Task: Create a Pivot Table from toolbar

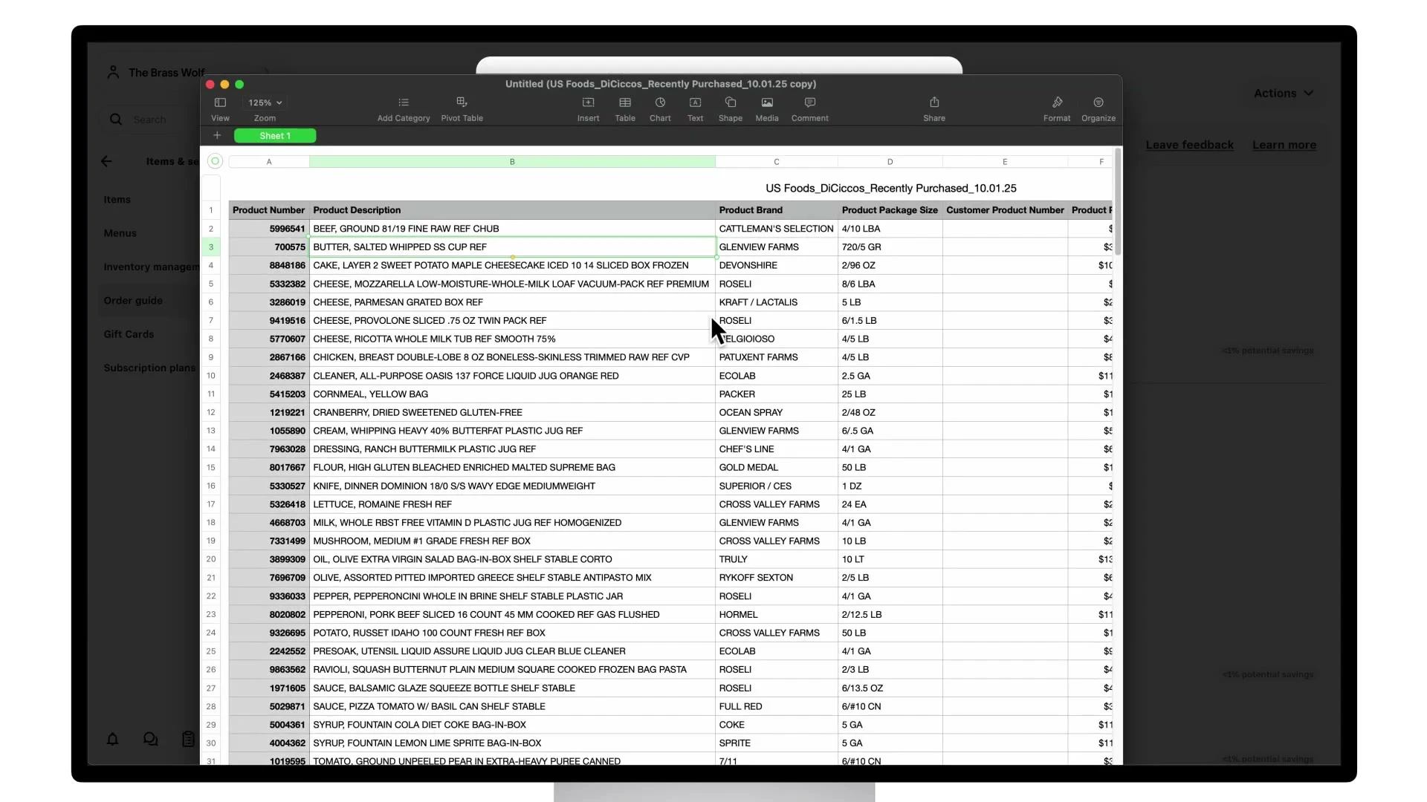Action: tap(462, 103)
